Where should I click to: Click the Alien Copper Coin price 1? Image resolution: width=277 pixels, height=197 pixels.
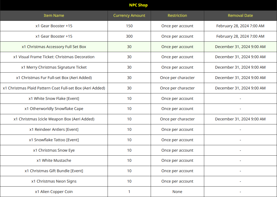[129, 192]
